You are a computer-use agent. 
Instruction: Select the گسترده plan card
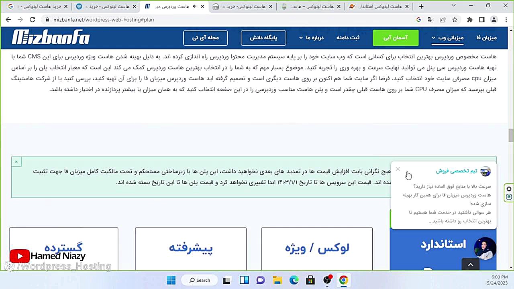(x=63, y=249)
